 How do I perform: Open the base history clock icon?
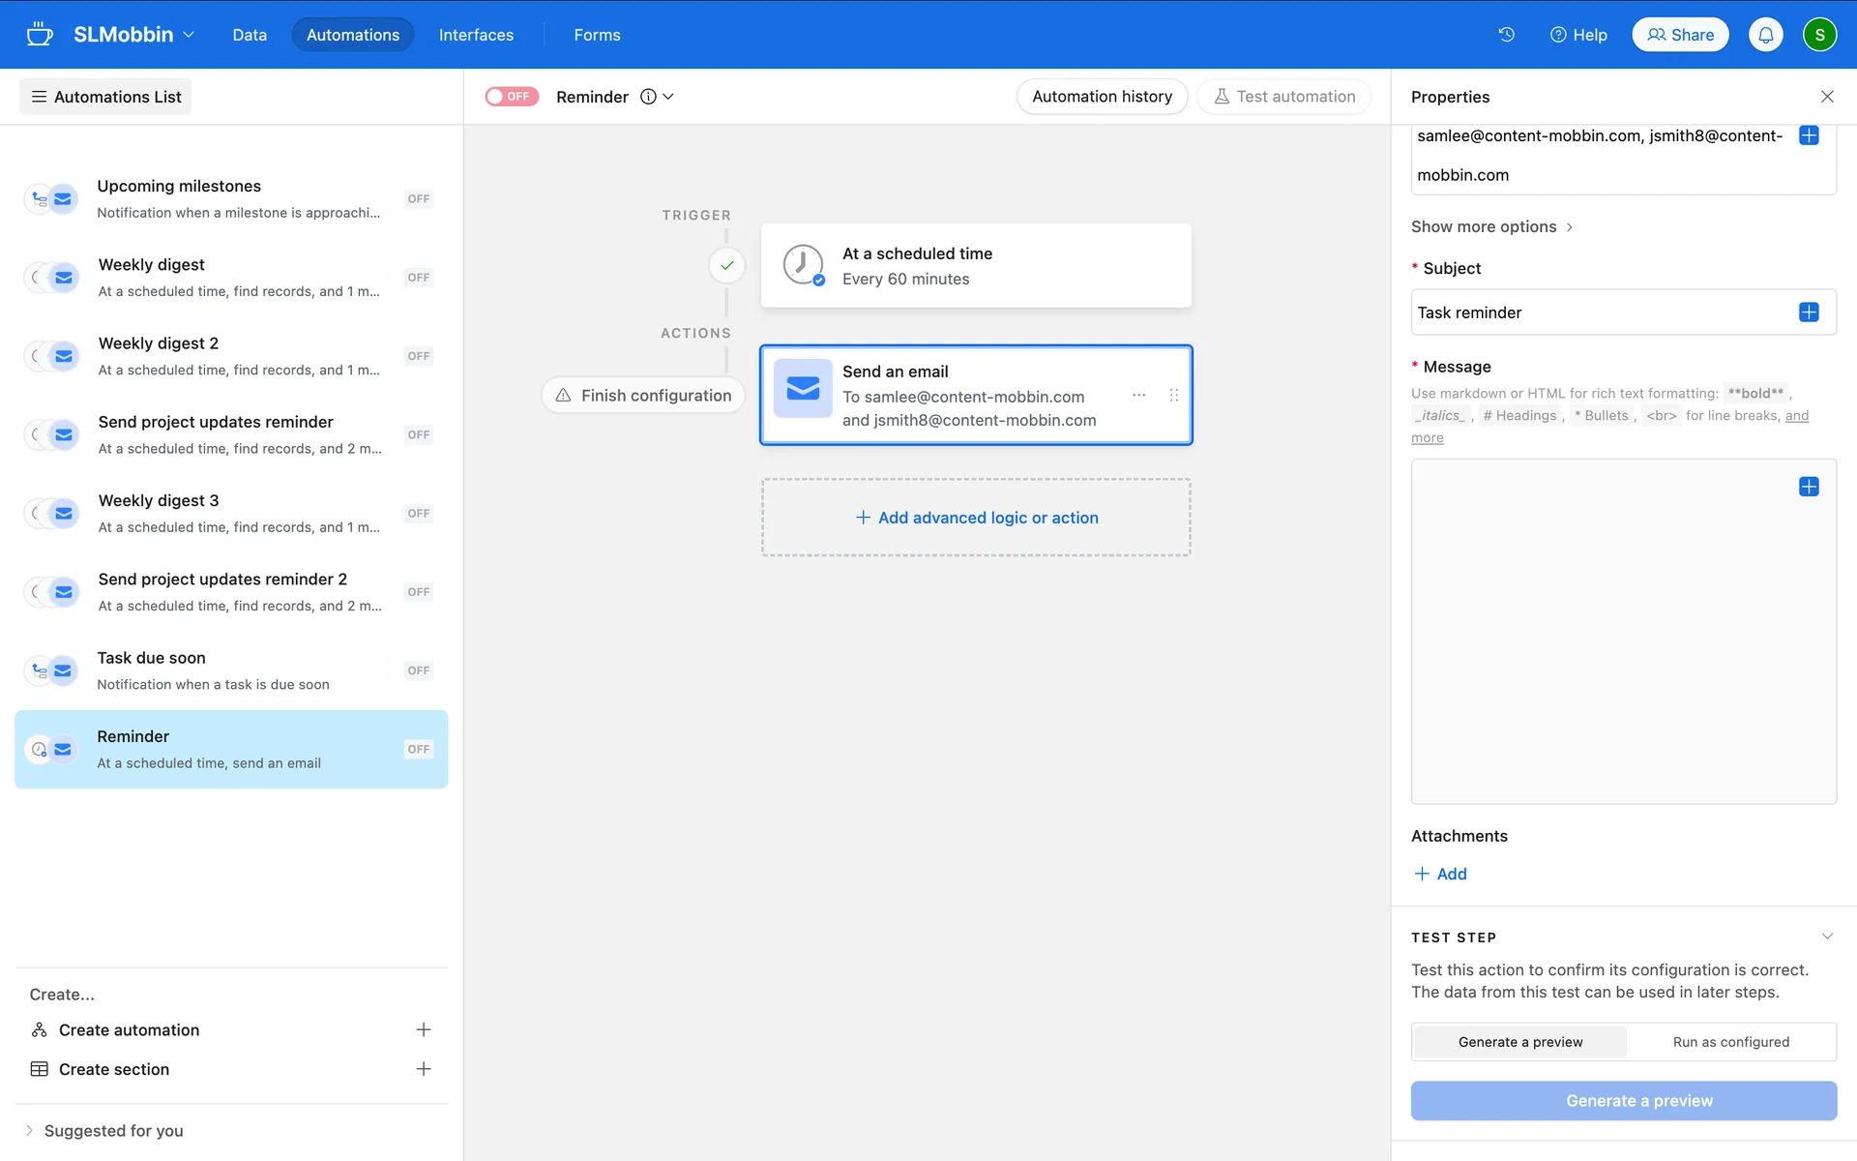point(1506,35)
